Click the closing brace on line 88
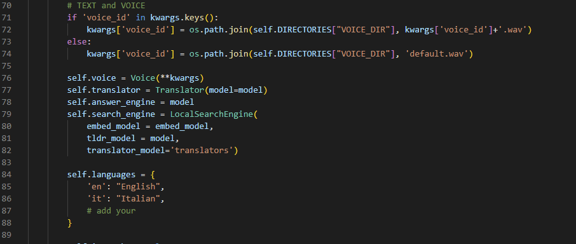This screenshot has width=576, height=244. [69, 224]
